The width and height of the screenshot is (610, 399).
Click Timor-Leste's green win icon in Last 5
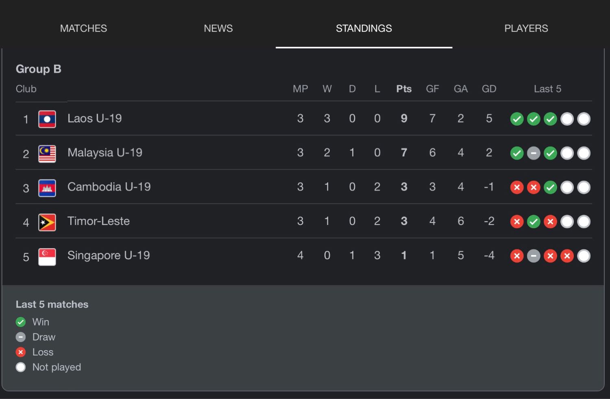(534, 222)
